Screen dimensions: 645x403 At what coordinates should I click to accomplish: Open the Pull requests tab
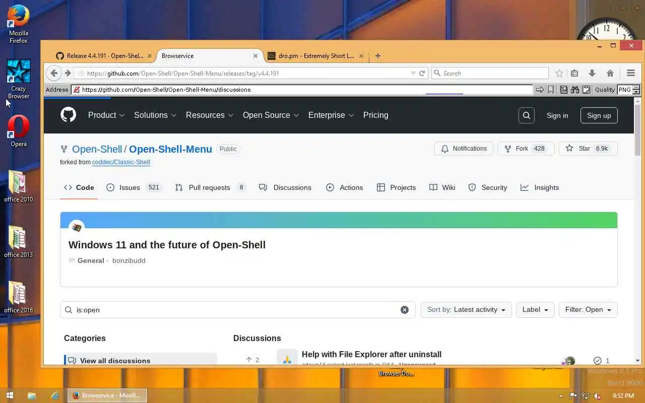point(211,187)
